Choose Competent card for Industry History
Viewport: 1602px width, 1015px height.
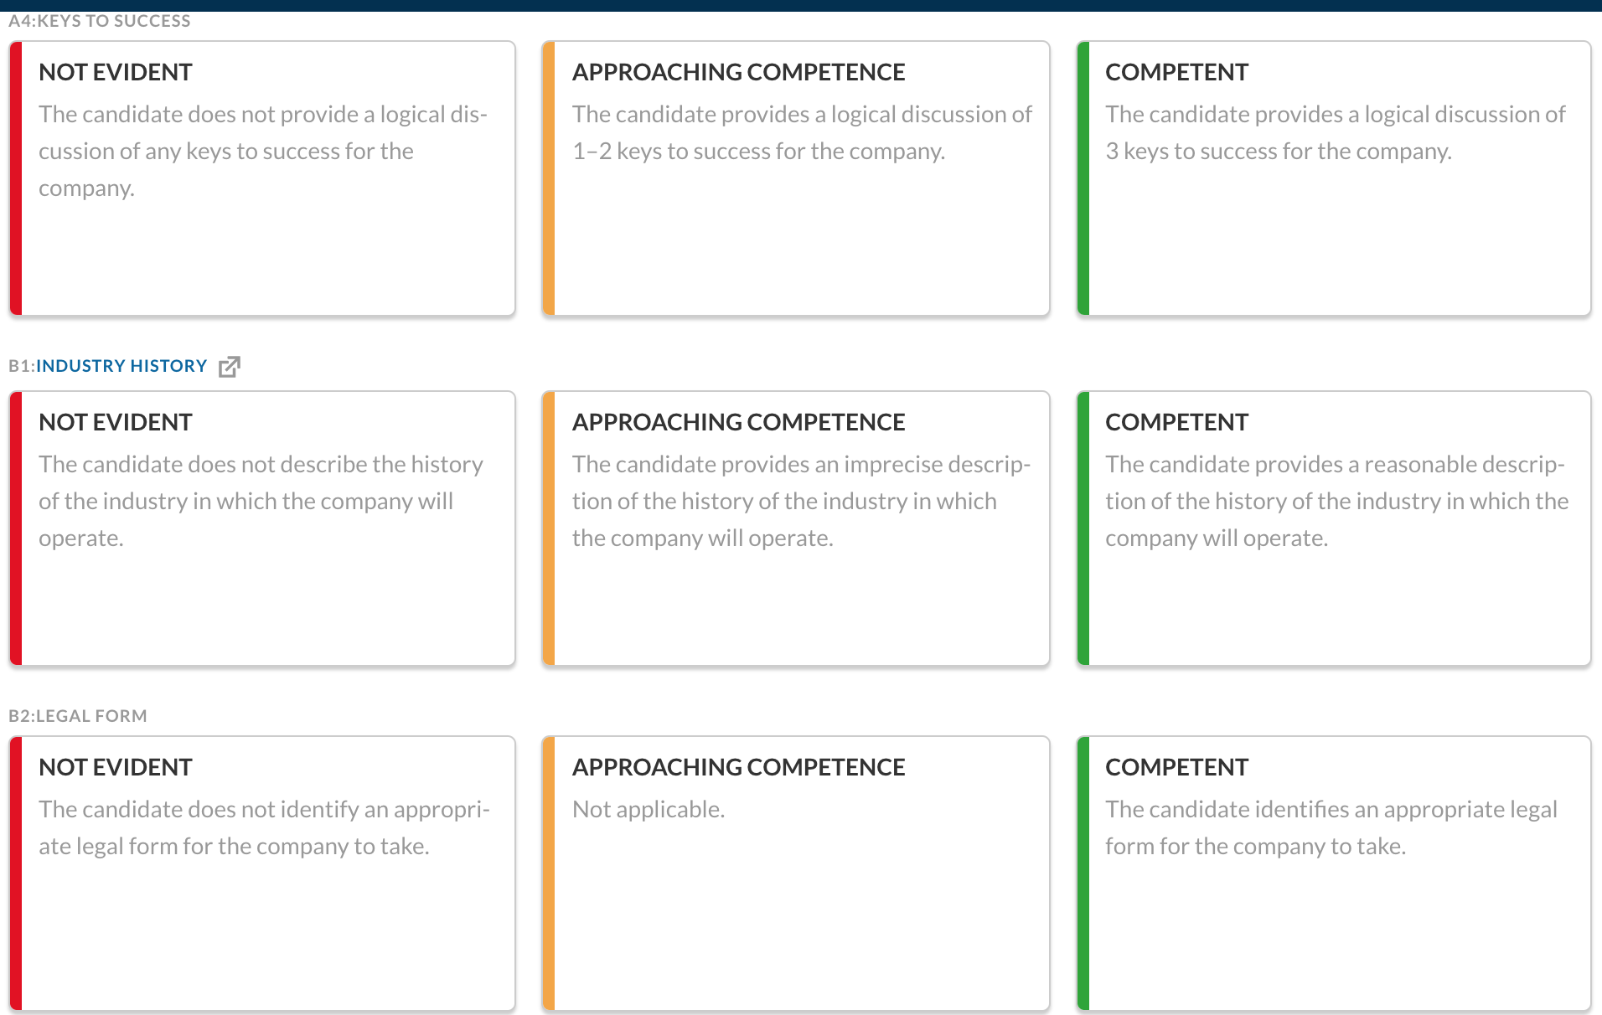tap(1334, 528)
